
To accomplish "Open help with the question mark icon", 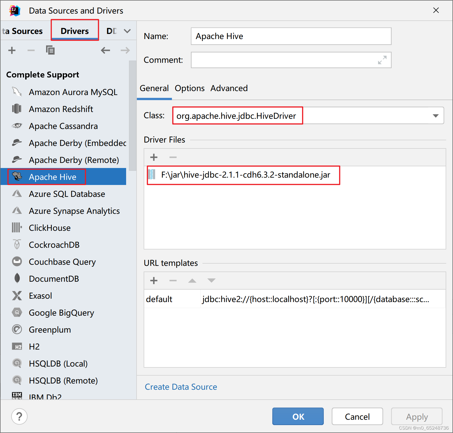I will point(19,417).
